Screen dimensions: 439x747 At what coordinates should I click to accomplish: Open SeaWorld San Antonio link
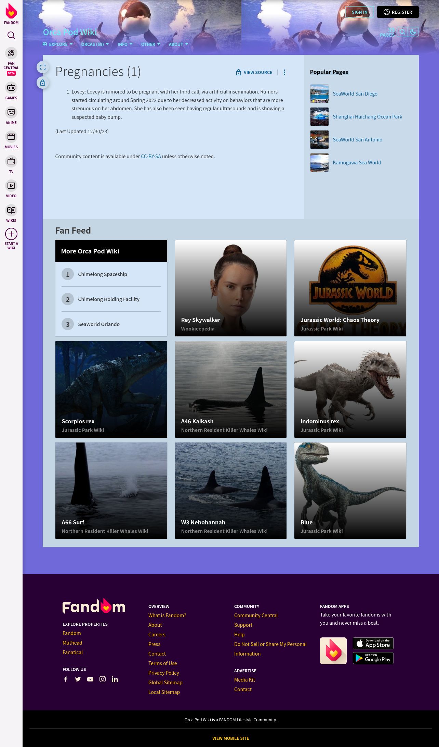click(x=358, y=140)
